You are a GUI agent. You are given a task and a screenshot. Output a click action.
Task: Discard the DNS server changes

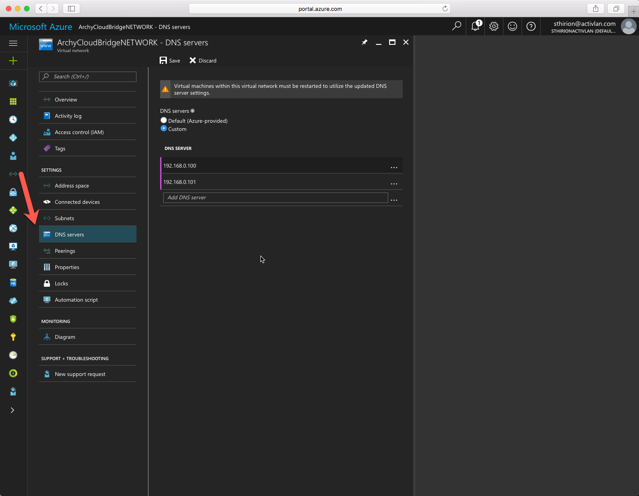coord(203,61)
